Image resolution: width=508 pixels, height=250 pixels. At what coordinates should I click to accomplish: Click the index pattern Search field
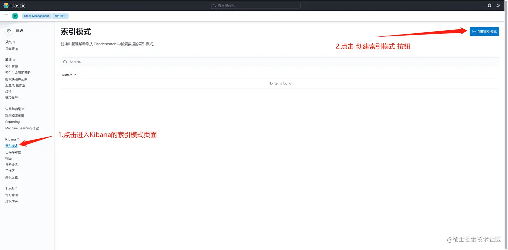coord(280,62)
